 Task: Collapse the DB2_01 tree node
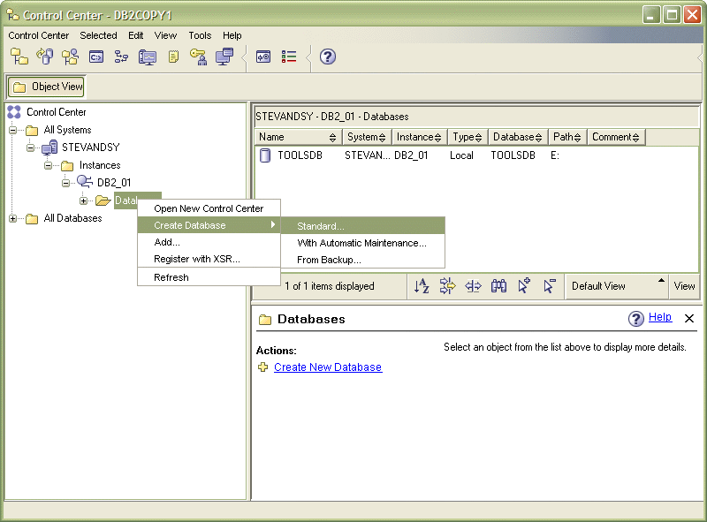[65, 183]
